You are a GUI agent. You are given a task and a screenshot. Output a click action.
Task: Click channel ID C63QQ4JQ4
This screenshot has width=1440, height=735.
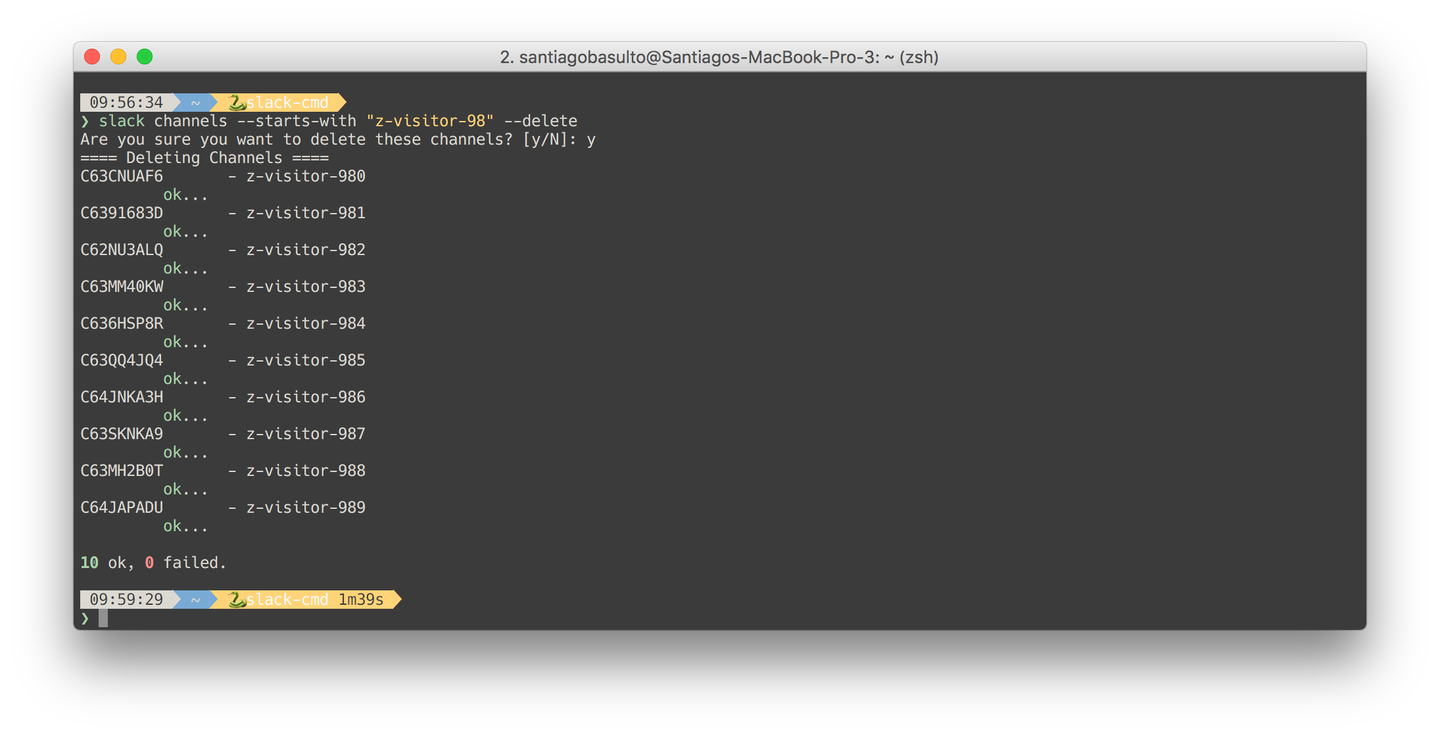[x=122, y=360]
